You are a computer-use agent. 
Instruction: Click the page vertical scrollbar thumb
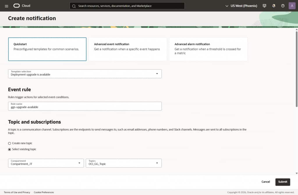[297, 69]
